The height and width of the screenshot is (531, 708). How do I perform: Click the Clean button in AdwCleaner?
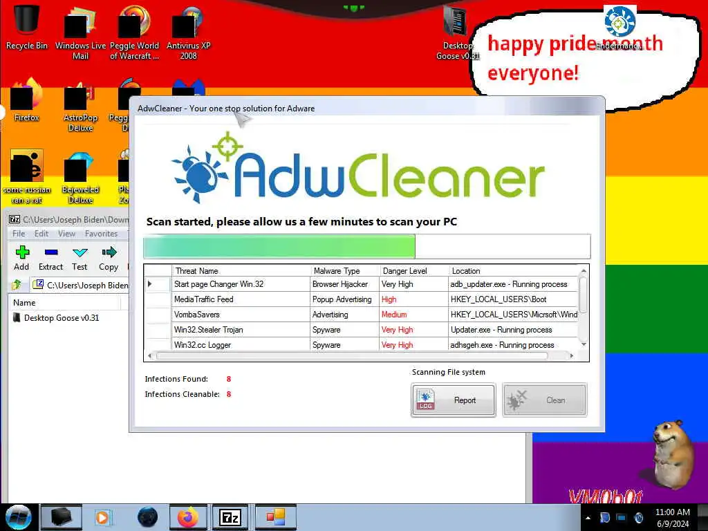point(545,400)
